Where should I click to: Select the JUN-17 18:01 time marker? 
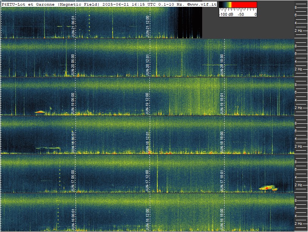222,181
